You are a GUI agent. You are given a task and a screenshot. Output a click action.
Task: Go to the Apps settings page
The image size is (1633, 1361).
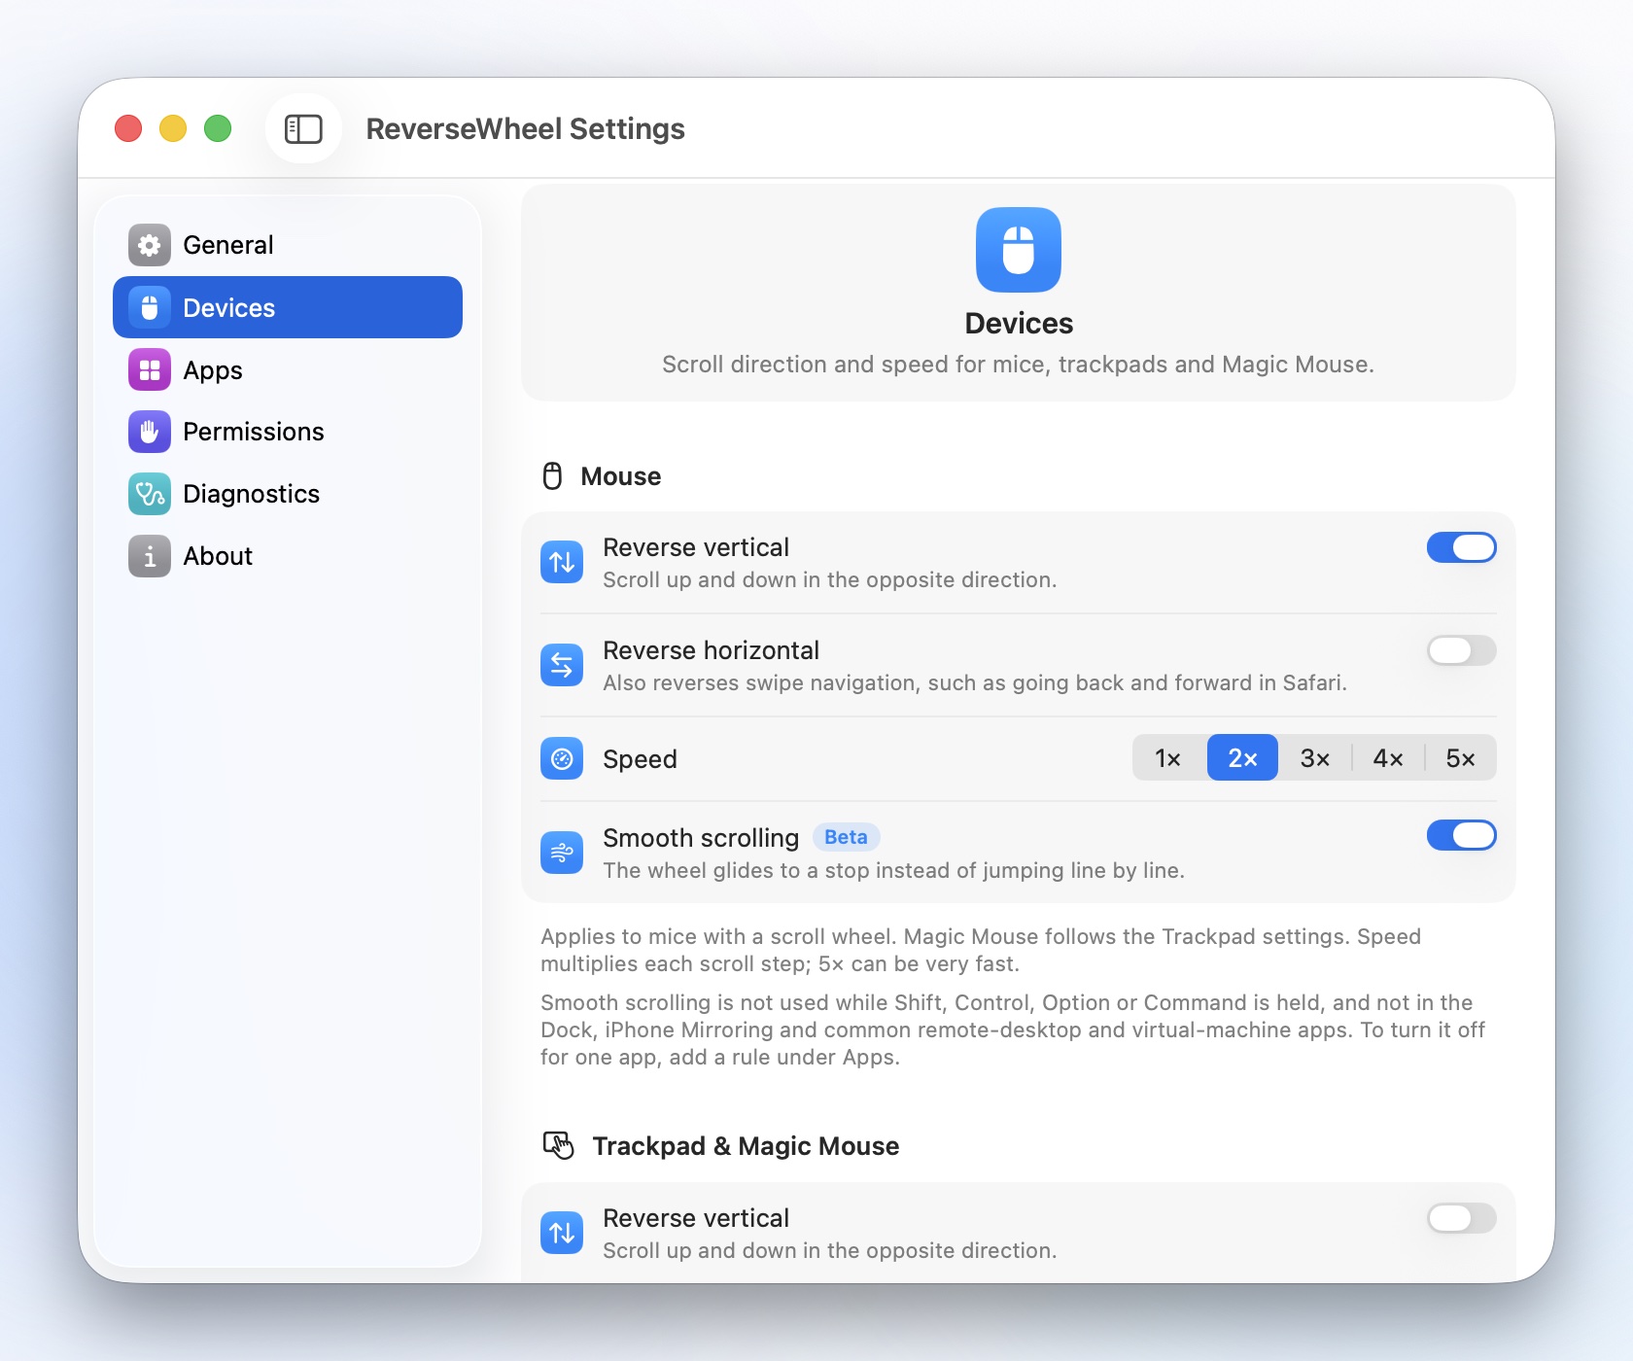288,369
